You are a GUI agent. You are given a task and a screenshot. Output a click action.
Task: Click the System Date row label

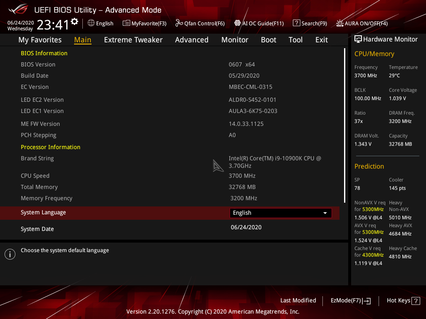[x=37, y=229]
